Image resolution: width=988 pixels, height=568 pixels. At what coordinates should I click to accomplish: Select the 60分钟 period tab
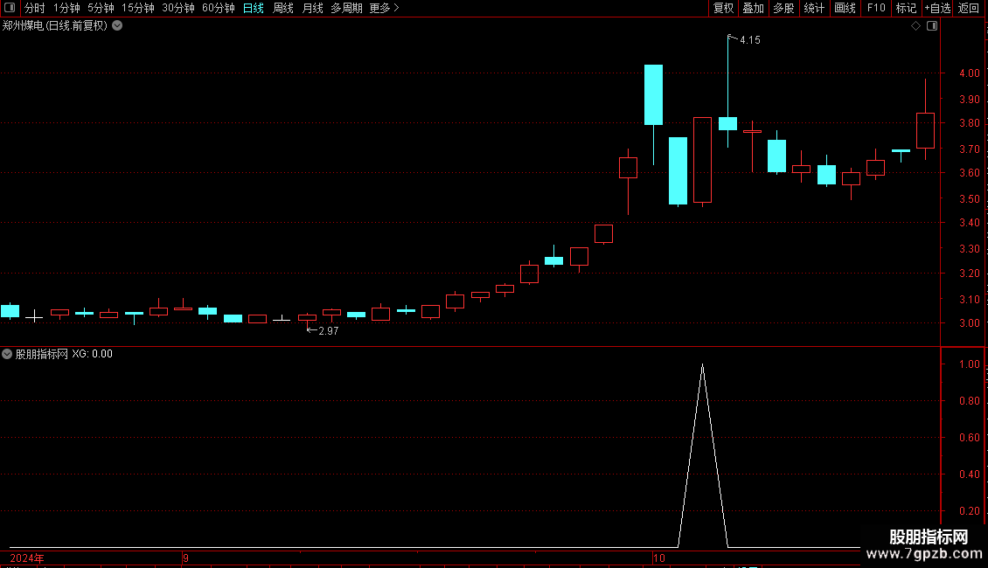(219, 8)
